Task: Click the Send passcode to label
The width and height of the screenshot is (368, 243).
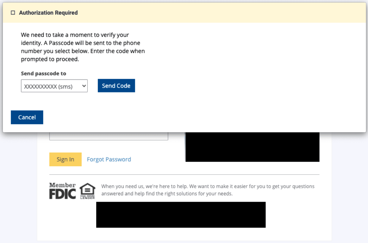Action: click(44, 73)
